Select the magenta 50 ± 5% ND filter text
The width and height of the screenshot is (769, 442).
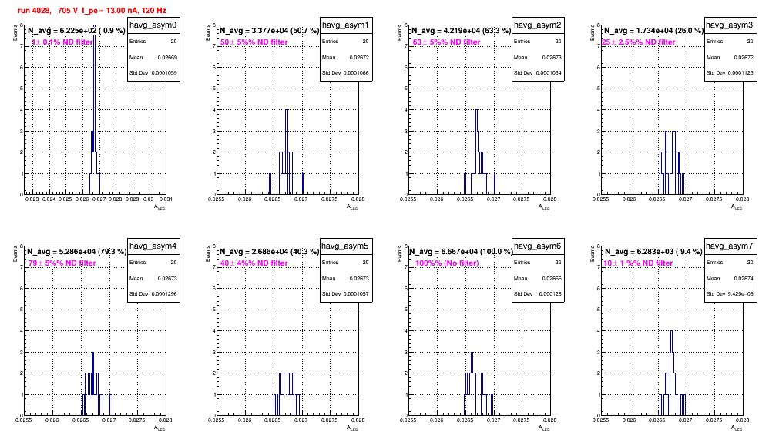[x=254, y=42]
